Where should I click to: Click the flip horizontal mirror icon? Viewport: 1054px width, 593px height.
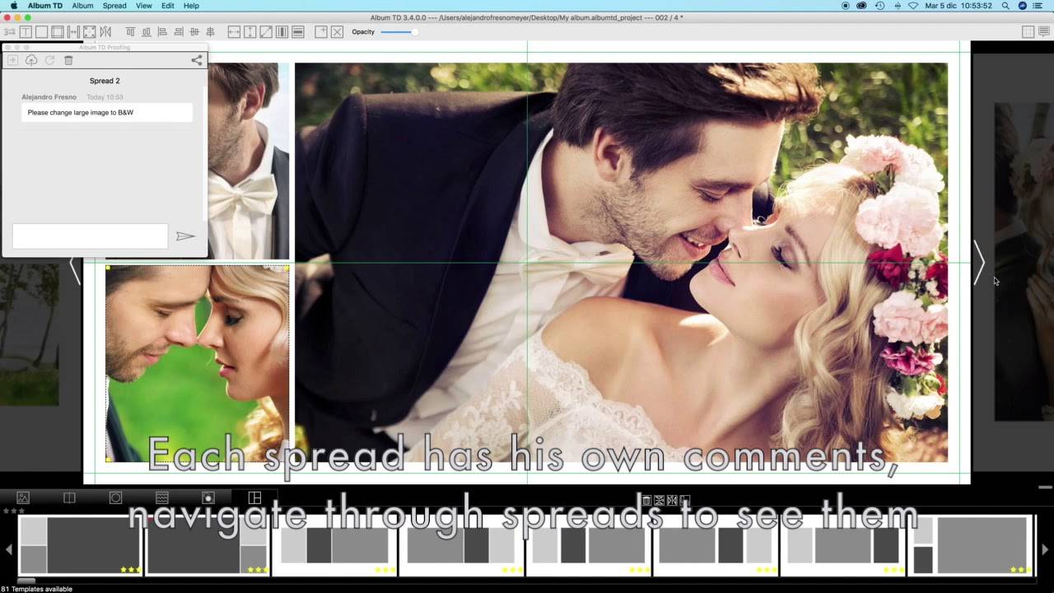click(x=105, y=32)
